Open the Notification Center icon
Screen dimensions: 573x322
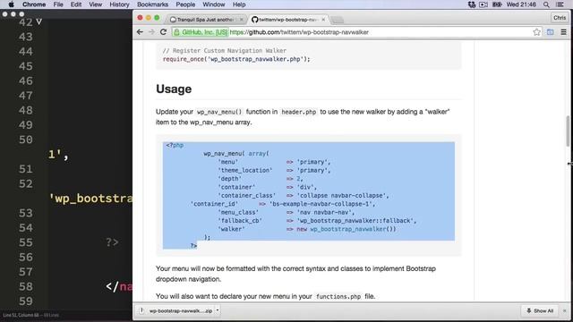(560, 4)
